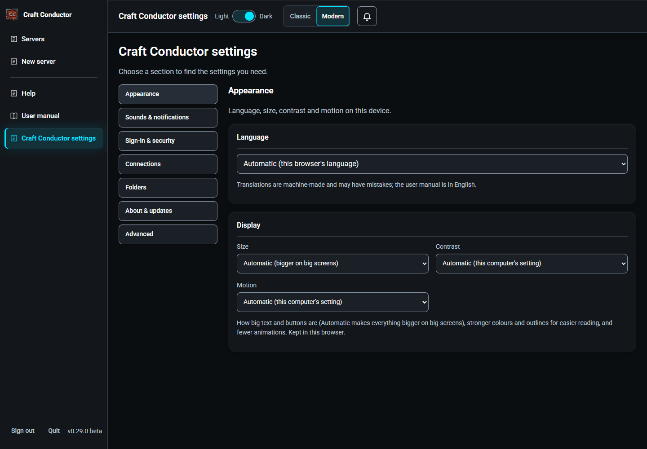
Task: Select the Connections section
Action: coord(168,164)
